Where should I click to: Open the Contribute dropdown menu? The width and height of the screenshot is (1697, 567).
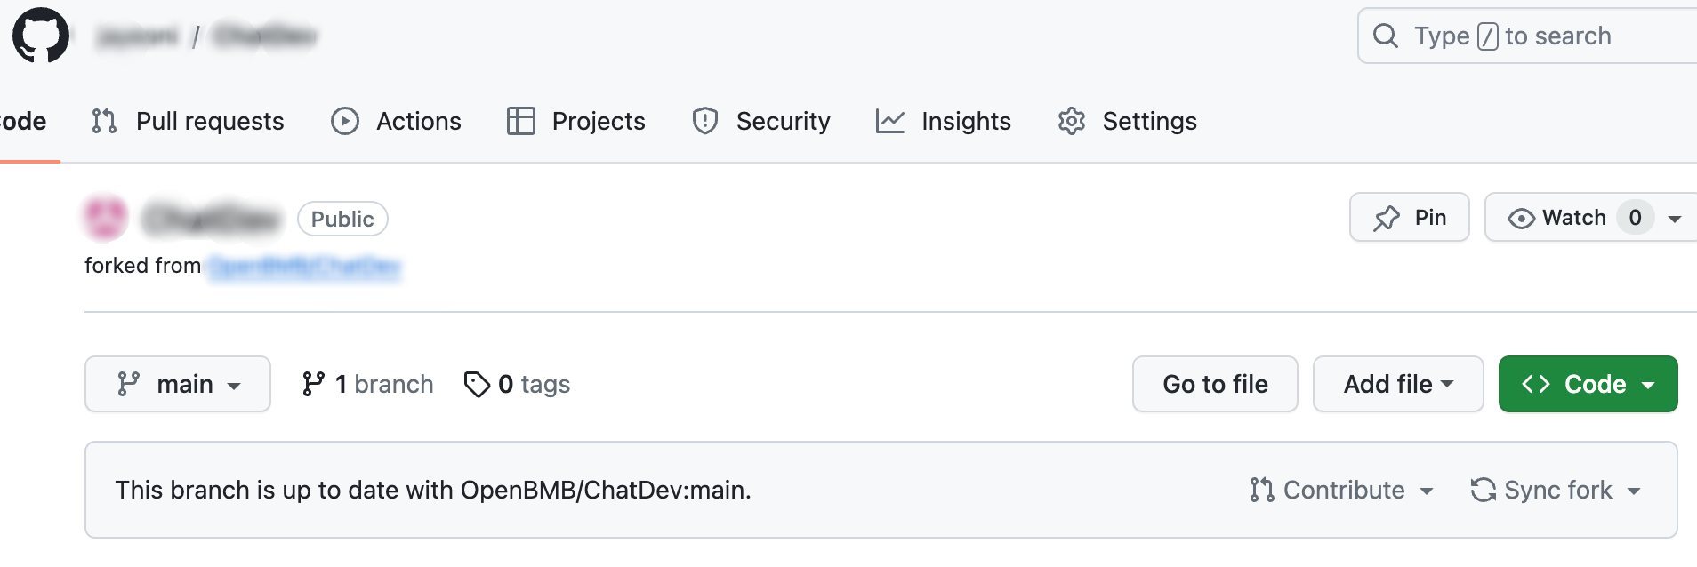tap(1341, 490)
